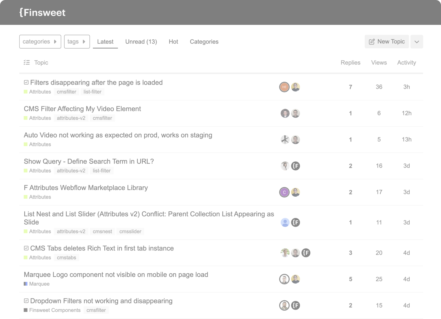Create a New Topic
This screenshot has height=319, width=441.
tap(387, 42)
